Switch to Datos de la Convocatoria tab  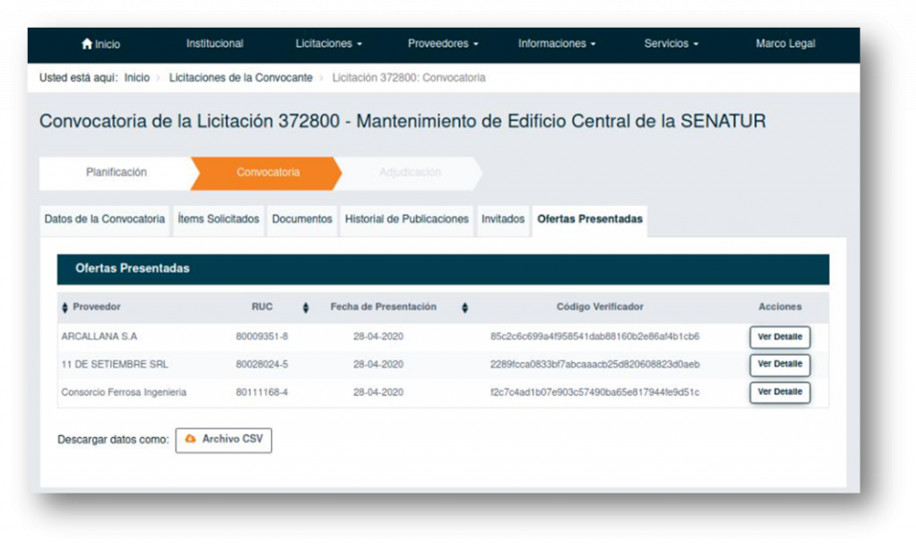[x=105, y=219]
